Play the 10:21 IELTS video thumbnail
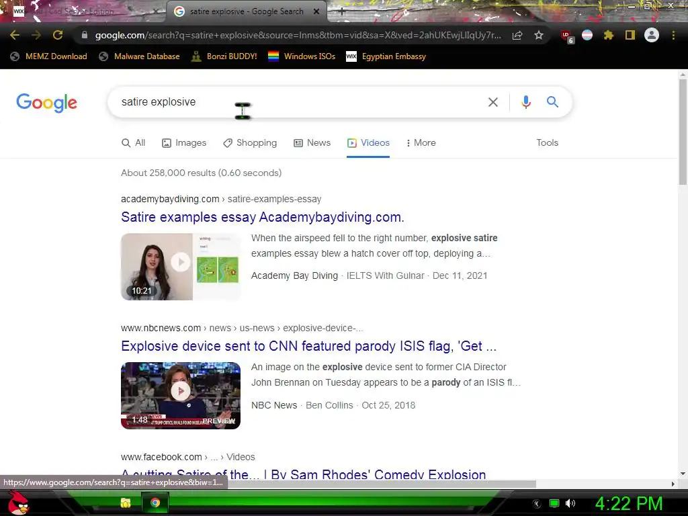Image resolution: width=688 pixels, height=516 pixels. [180, 266]
